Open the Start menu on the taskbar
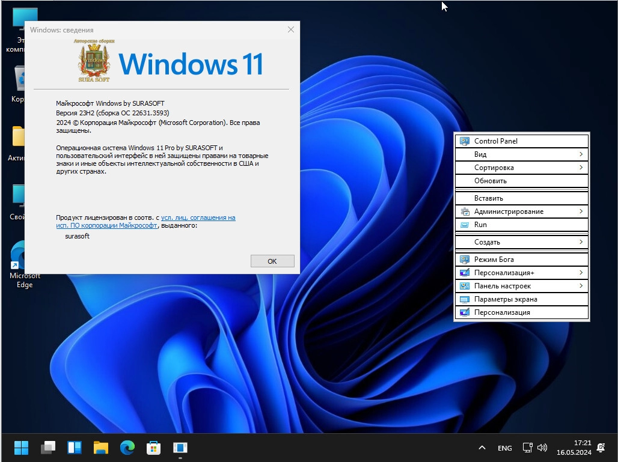 [21, 448]
